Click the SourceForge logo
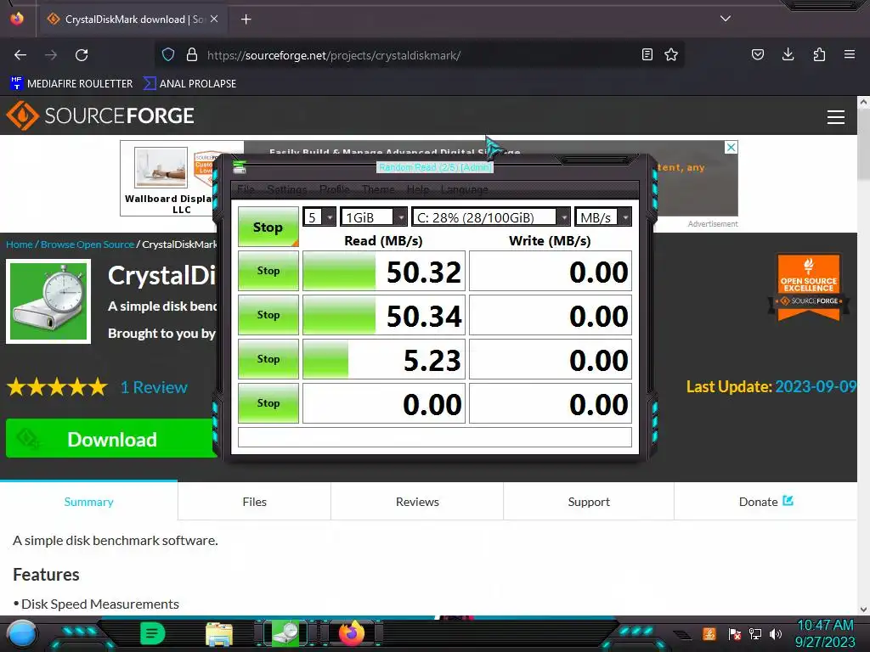Screen dimensions: 870x652 (x=100, y=115)
